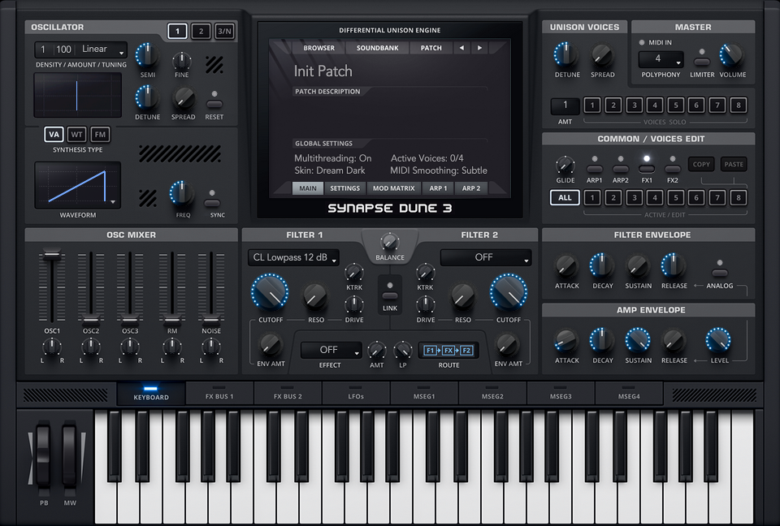Open the waveform selection dropdown
The image size is (780, 526).
(x=78, y=185)
